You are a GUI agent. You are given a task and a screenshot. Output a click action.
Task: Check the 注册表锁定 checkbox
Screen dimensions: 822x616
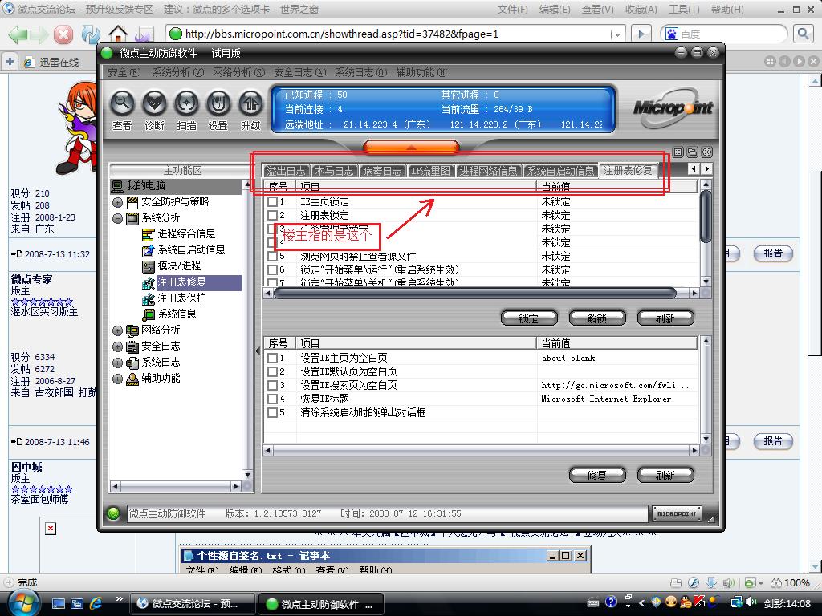[x=272, y=215]
